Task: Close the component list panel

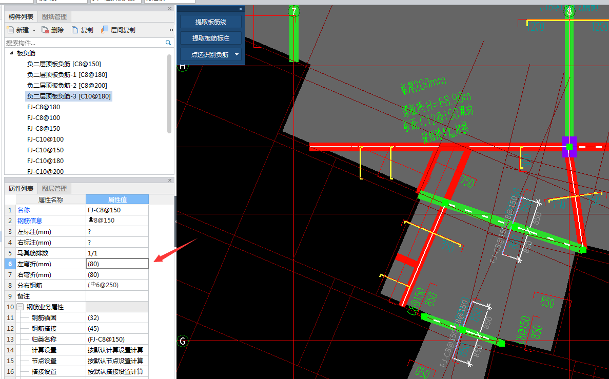Action: point(170,9)
